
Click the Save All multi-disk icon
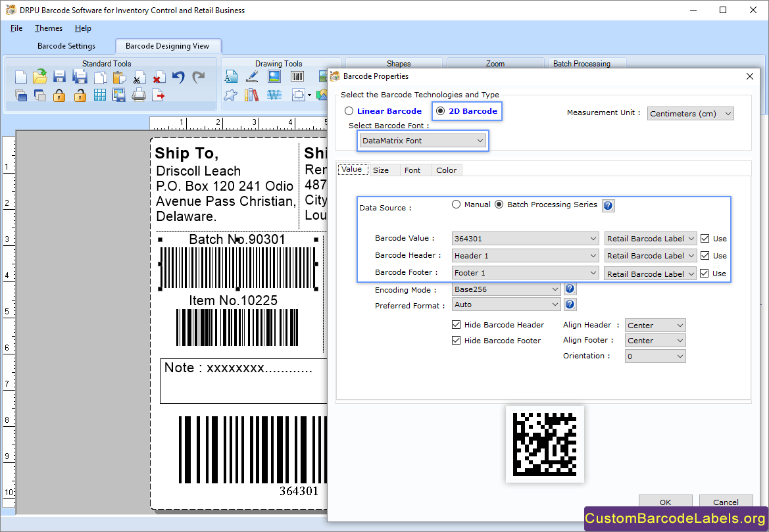[80, 76]
